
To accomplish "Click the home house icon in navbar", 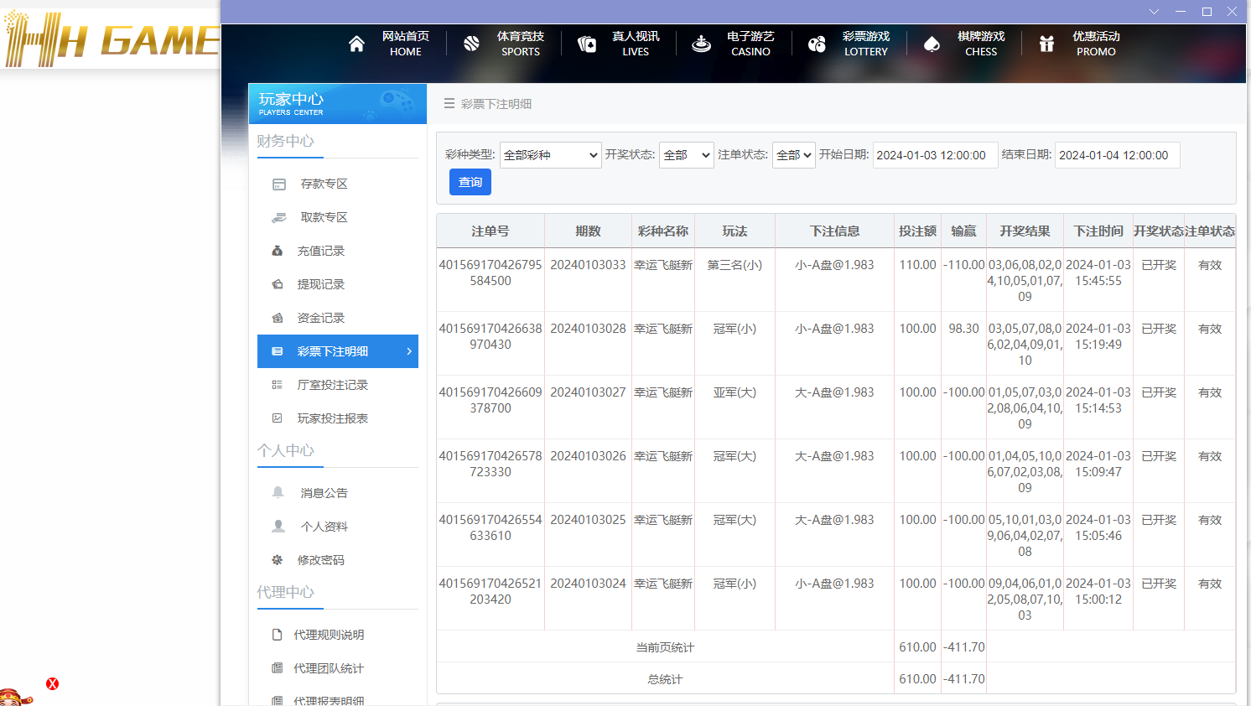I will point(356,44).
